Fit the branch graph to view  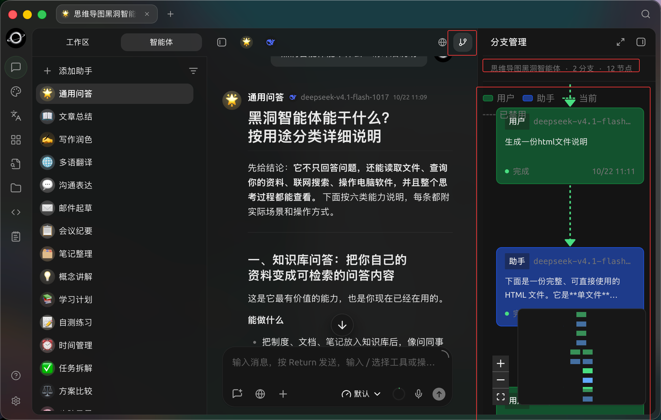501,396
